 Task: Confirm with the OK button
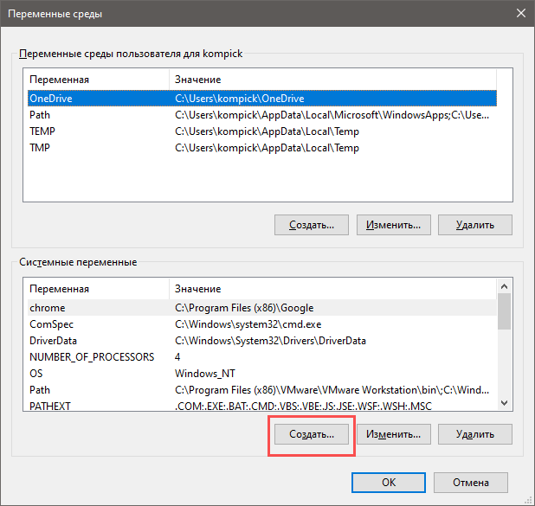point(389,483)
